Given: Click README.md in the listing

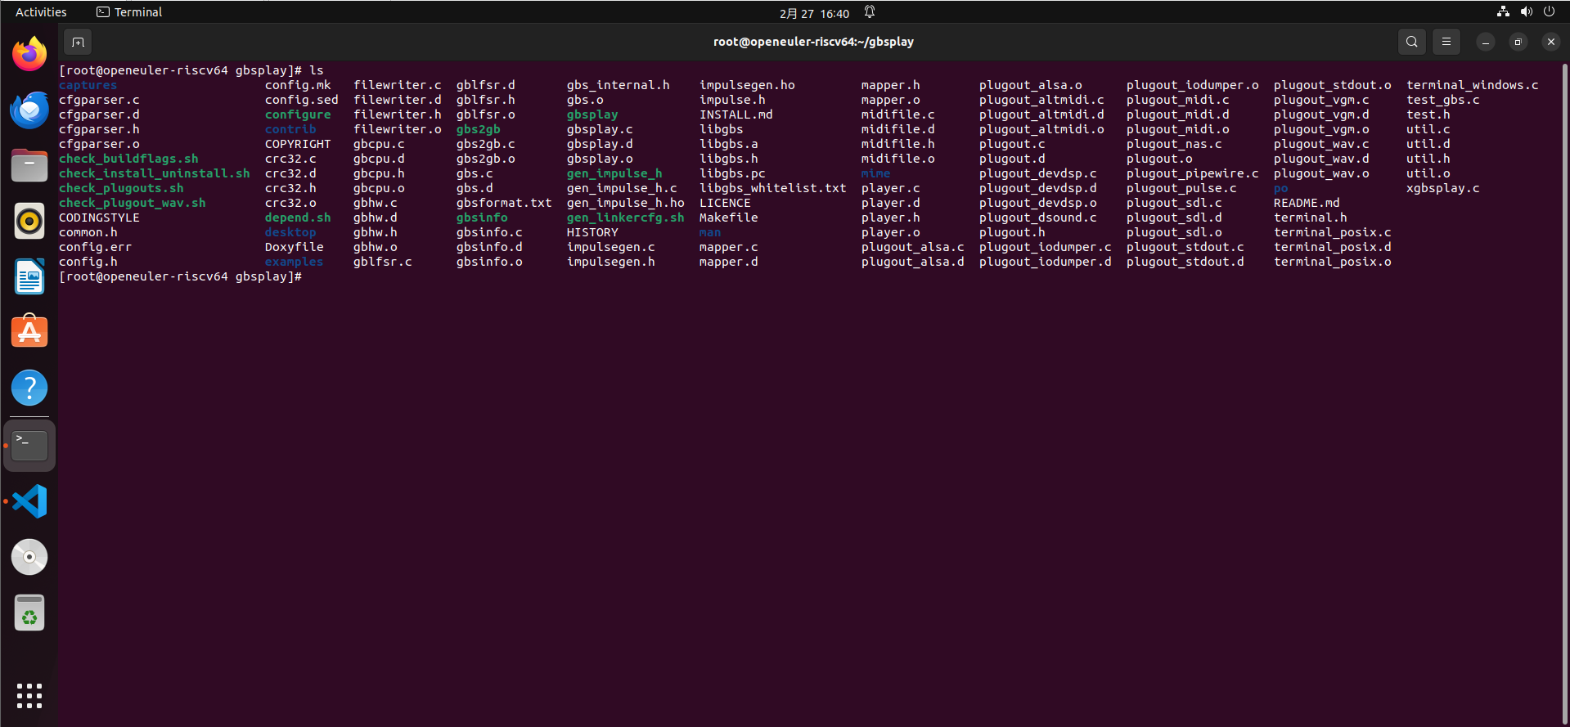Looking at the screenshot, I should point(1307,203).
